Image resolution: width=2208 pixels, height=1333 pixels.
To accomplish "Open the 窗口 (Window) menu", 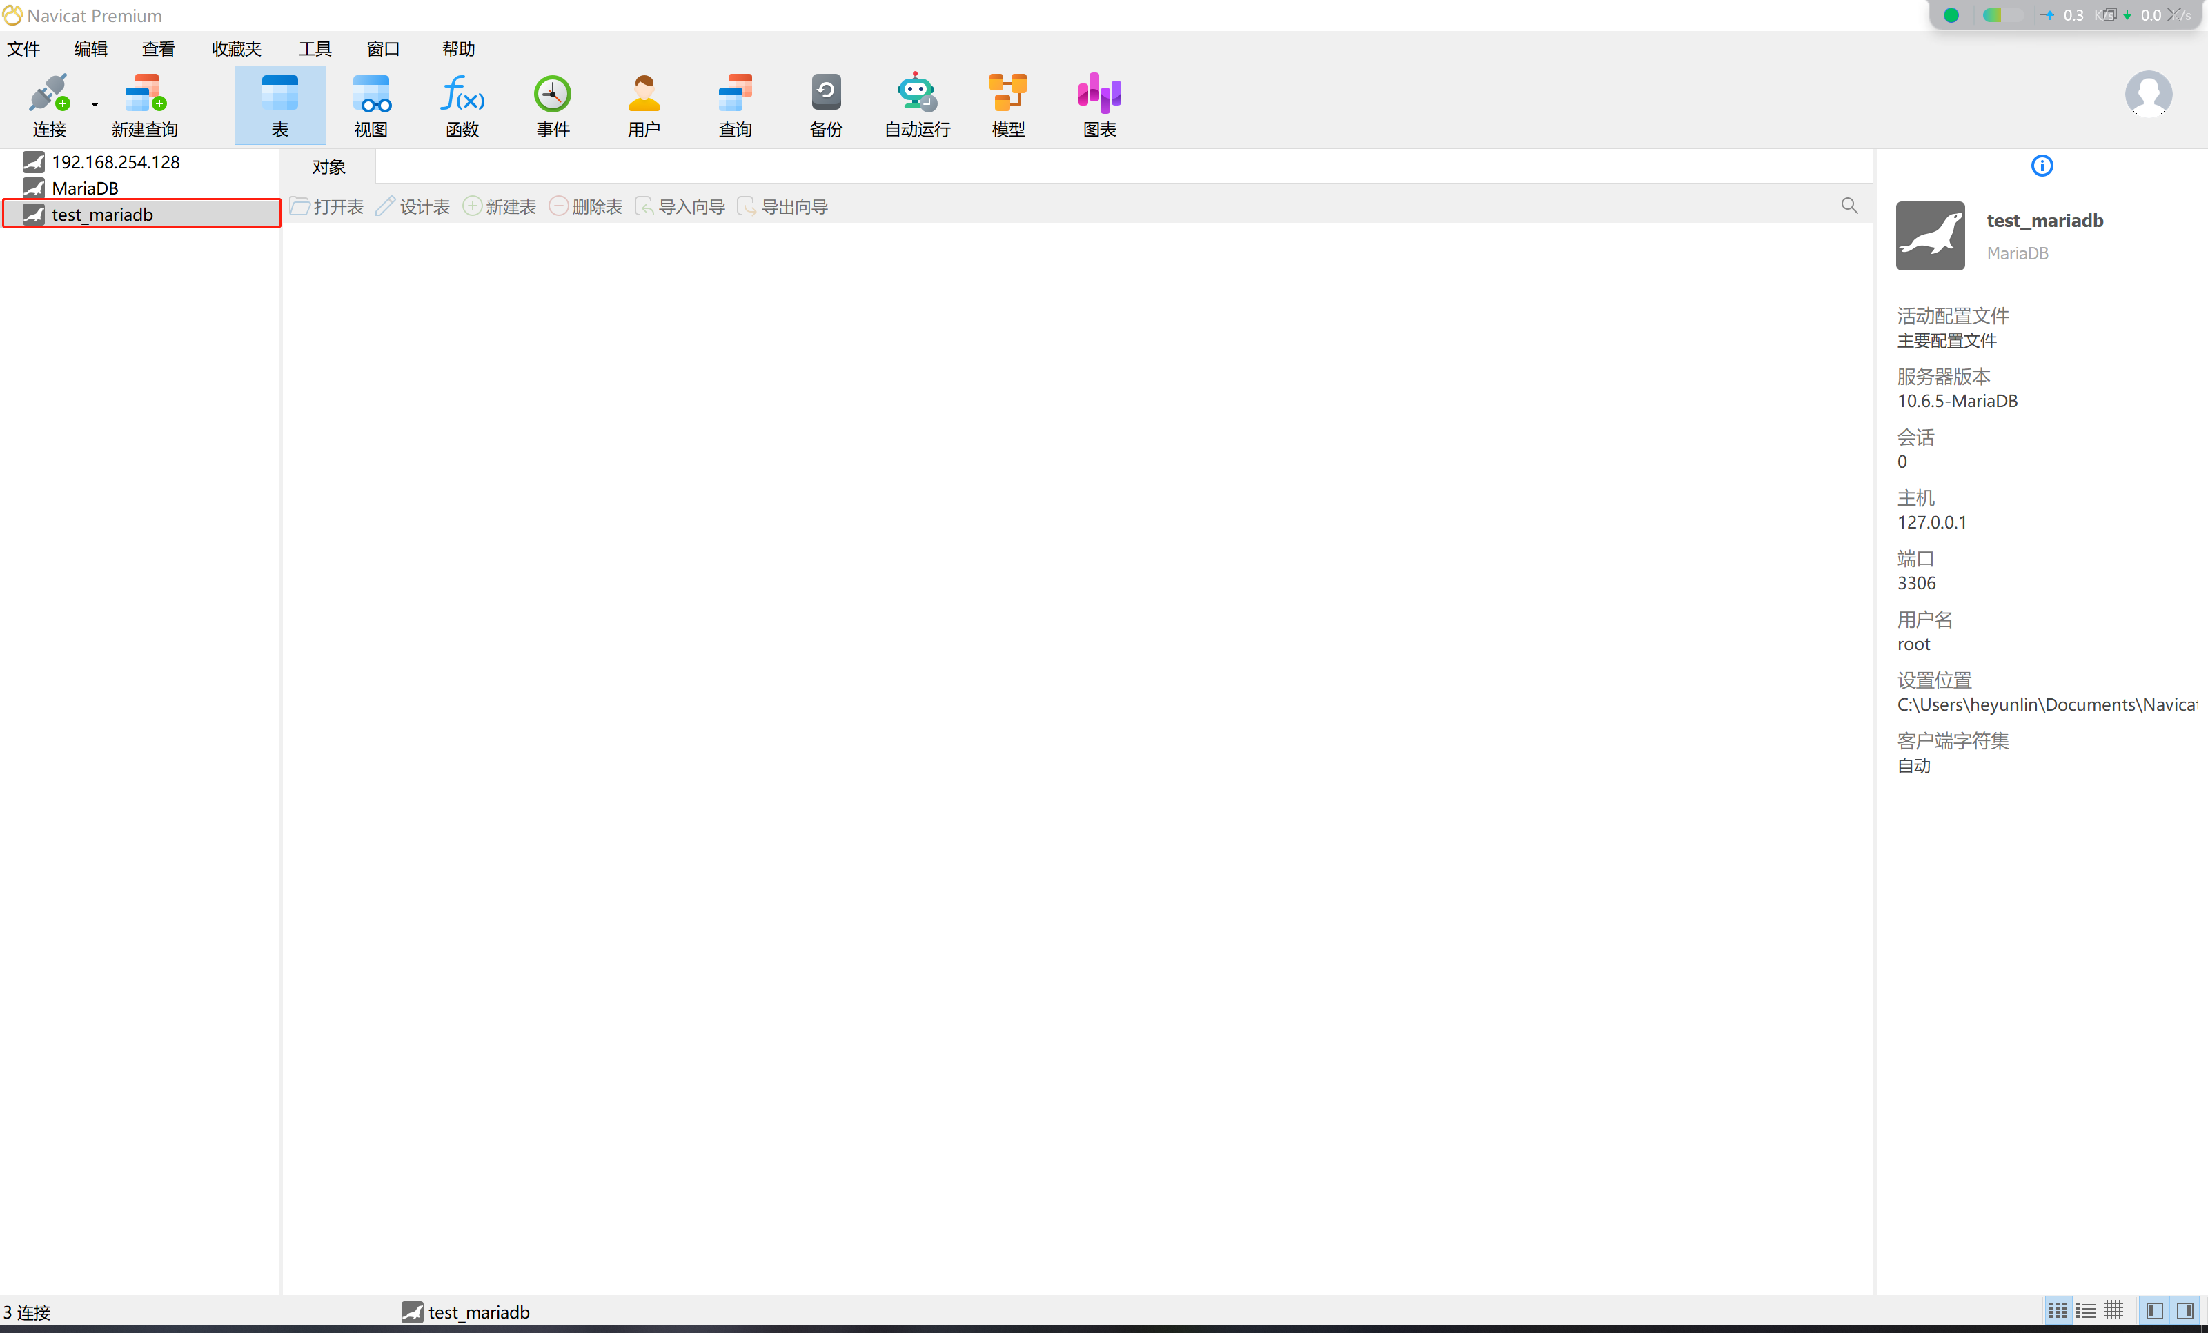I will 383,48.
